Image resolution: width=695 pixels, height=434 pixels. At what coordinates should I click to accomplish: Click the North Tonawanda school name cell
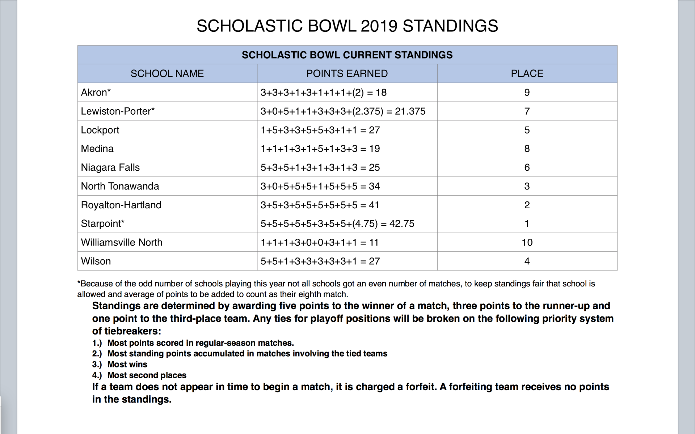pyautogui.click(x=120, y=186)
